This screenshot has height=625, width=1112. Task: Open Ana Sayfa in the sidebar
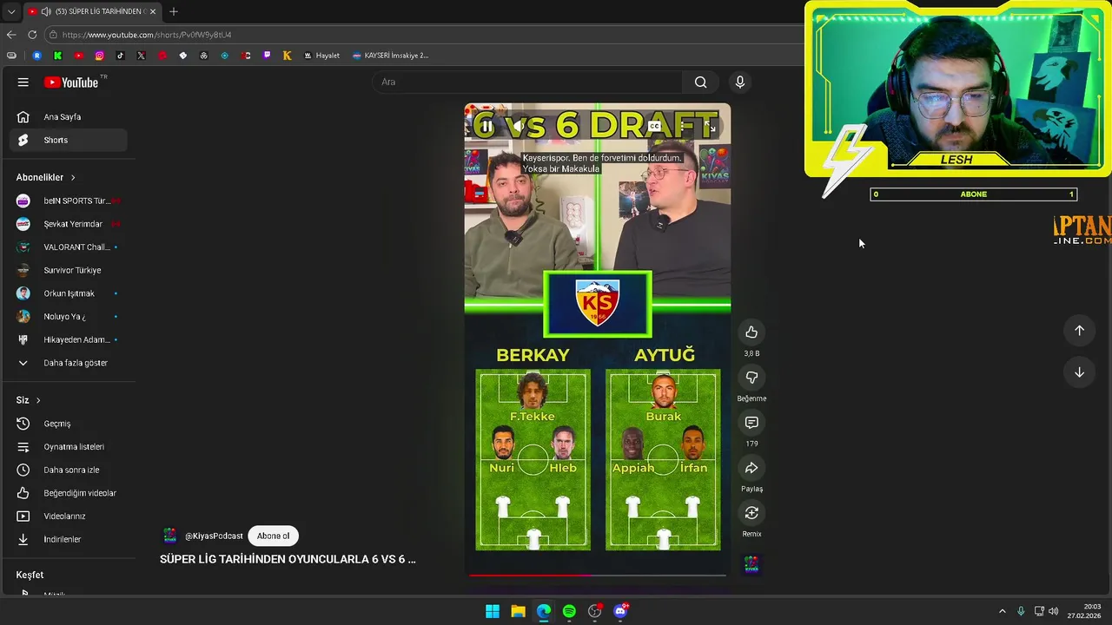coord(68,117)
